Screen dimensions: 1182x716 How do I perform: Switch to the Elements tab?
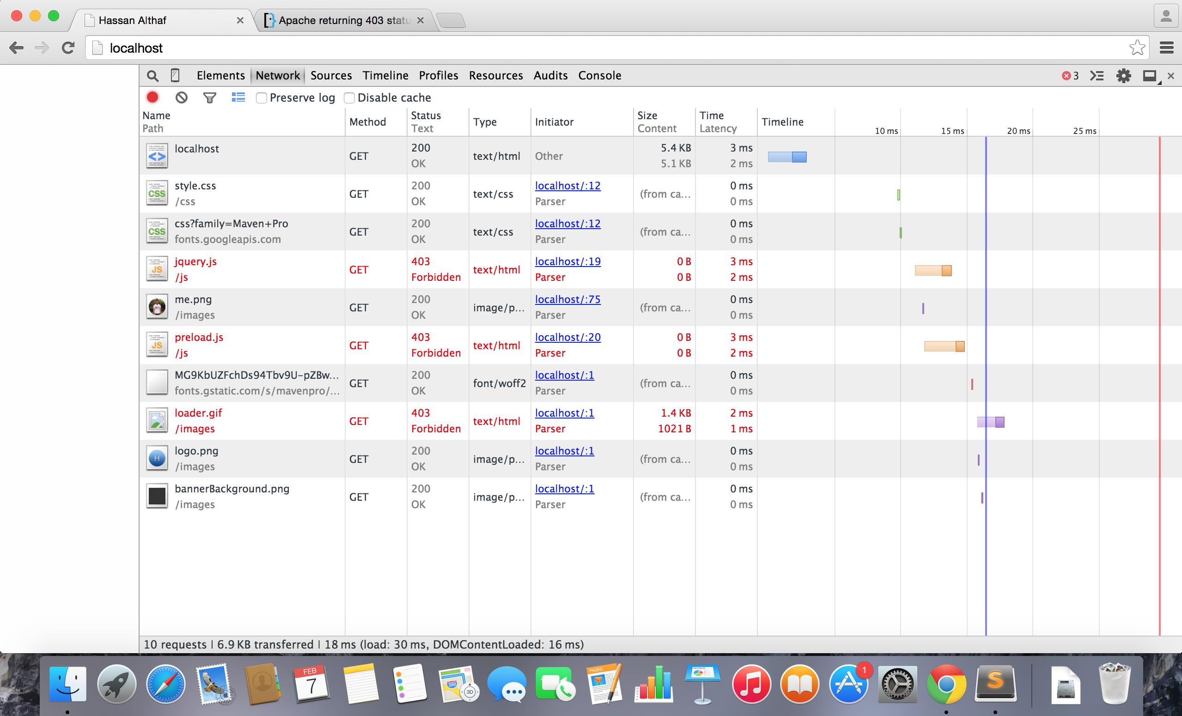click(x=221, y=75)
